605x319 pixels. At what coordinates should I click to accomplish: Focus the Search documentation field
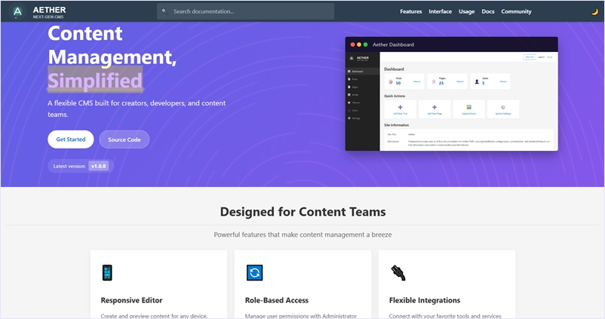pos(249,11)
